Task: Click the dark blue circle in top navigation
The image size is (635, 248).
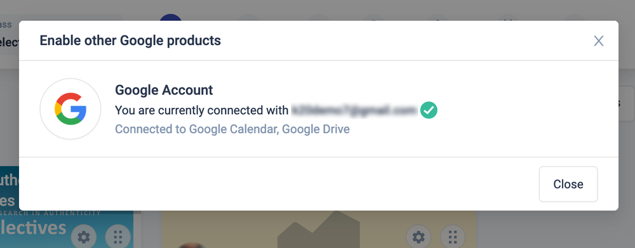Action: 170,17
